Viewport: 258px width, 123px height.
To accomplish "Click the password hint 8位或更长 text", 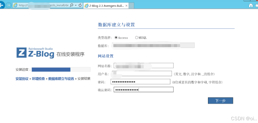I will pyautogui.click(x=197, y=82).
